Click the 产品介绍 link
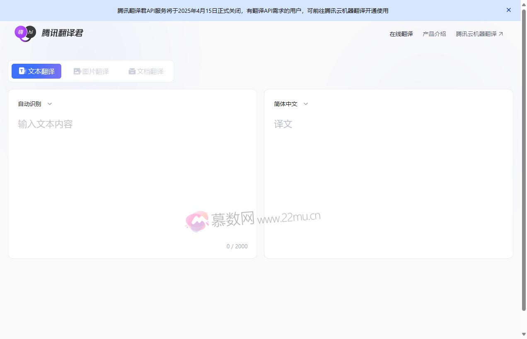Image resolution: width=527 pixels, height=339 pixels. click(x=434, y=34)
